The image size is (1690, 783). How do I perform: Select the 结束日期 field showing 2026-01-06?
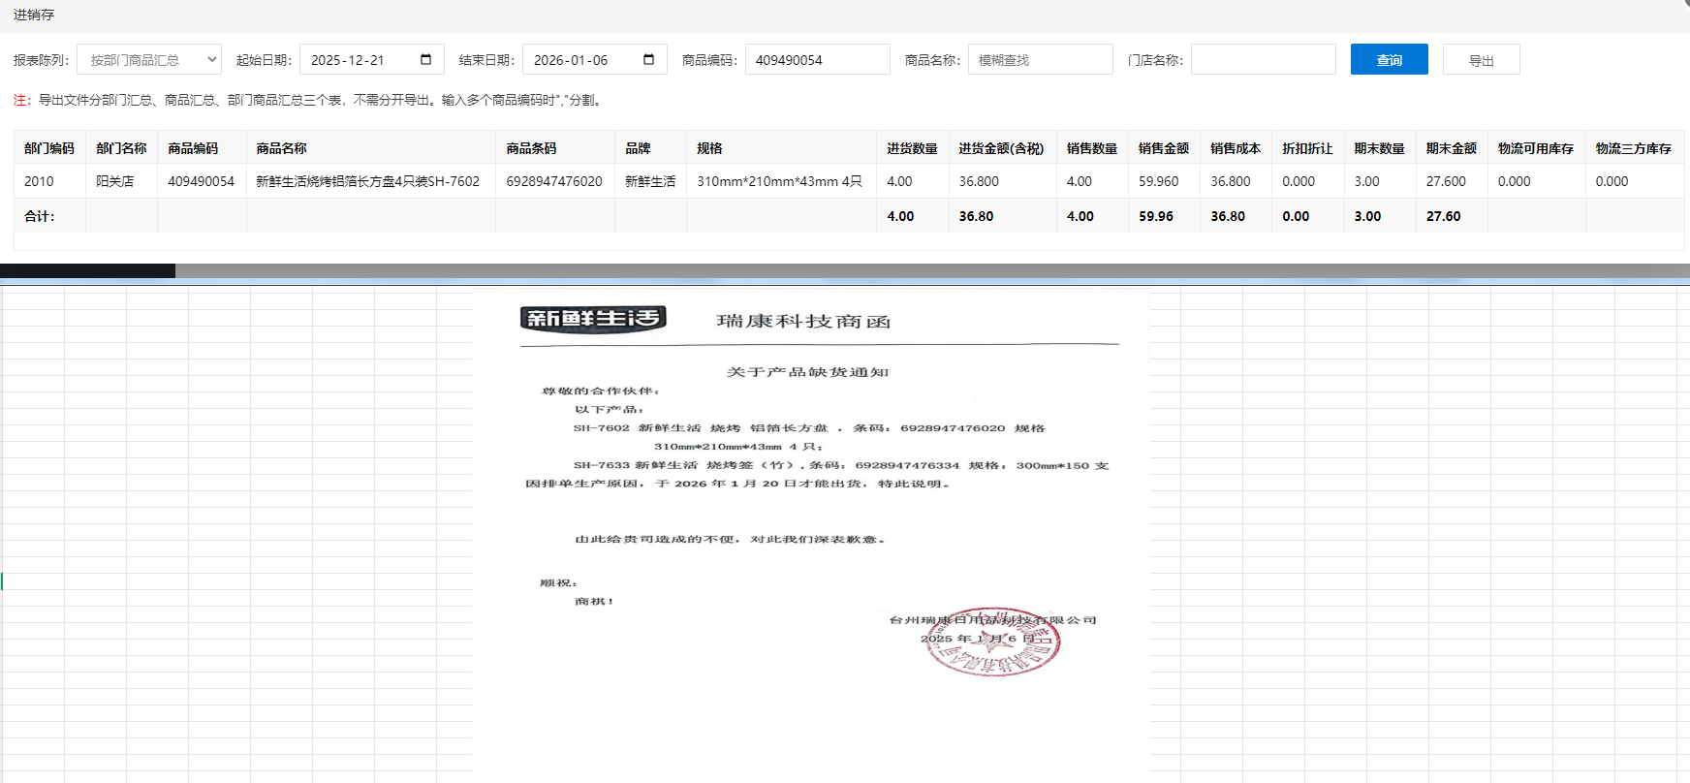click(x=581, y=60)
